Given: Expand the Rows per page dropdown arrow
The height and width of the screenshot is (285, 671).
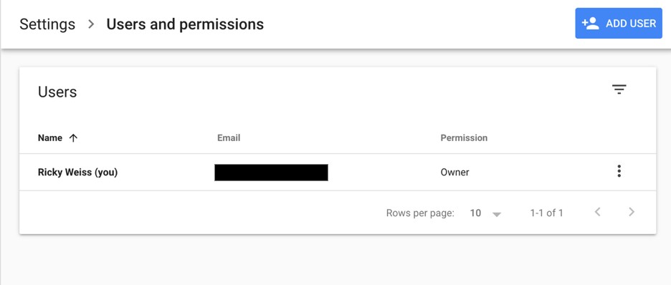Looking at the screenshot, I should pos(496,214).
